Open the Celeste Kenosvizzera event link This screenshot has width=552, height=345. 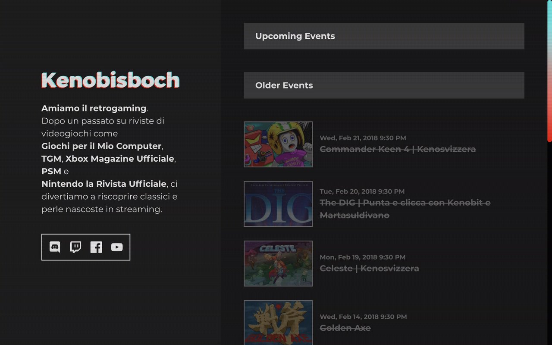tap(369, 268)
